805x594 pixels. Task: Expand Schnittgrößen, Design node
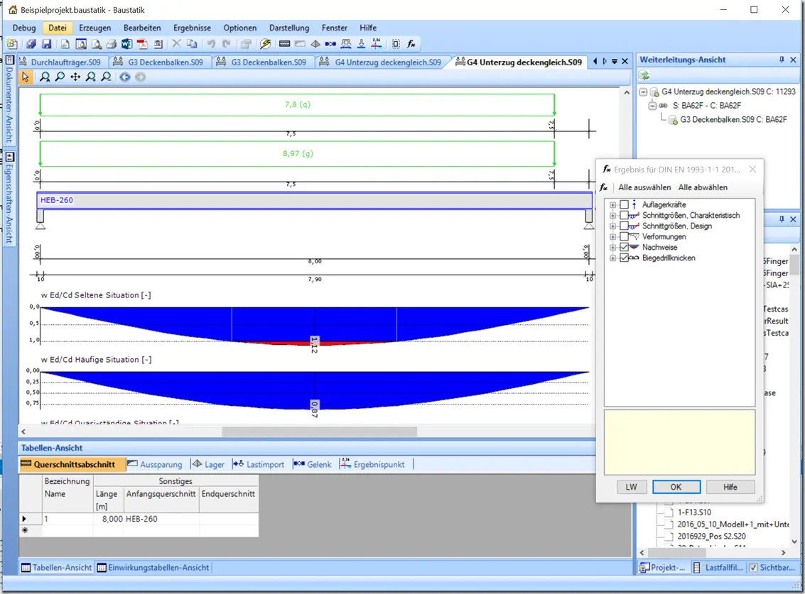[x=612, y=226]
